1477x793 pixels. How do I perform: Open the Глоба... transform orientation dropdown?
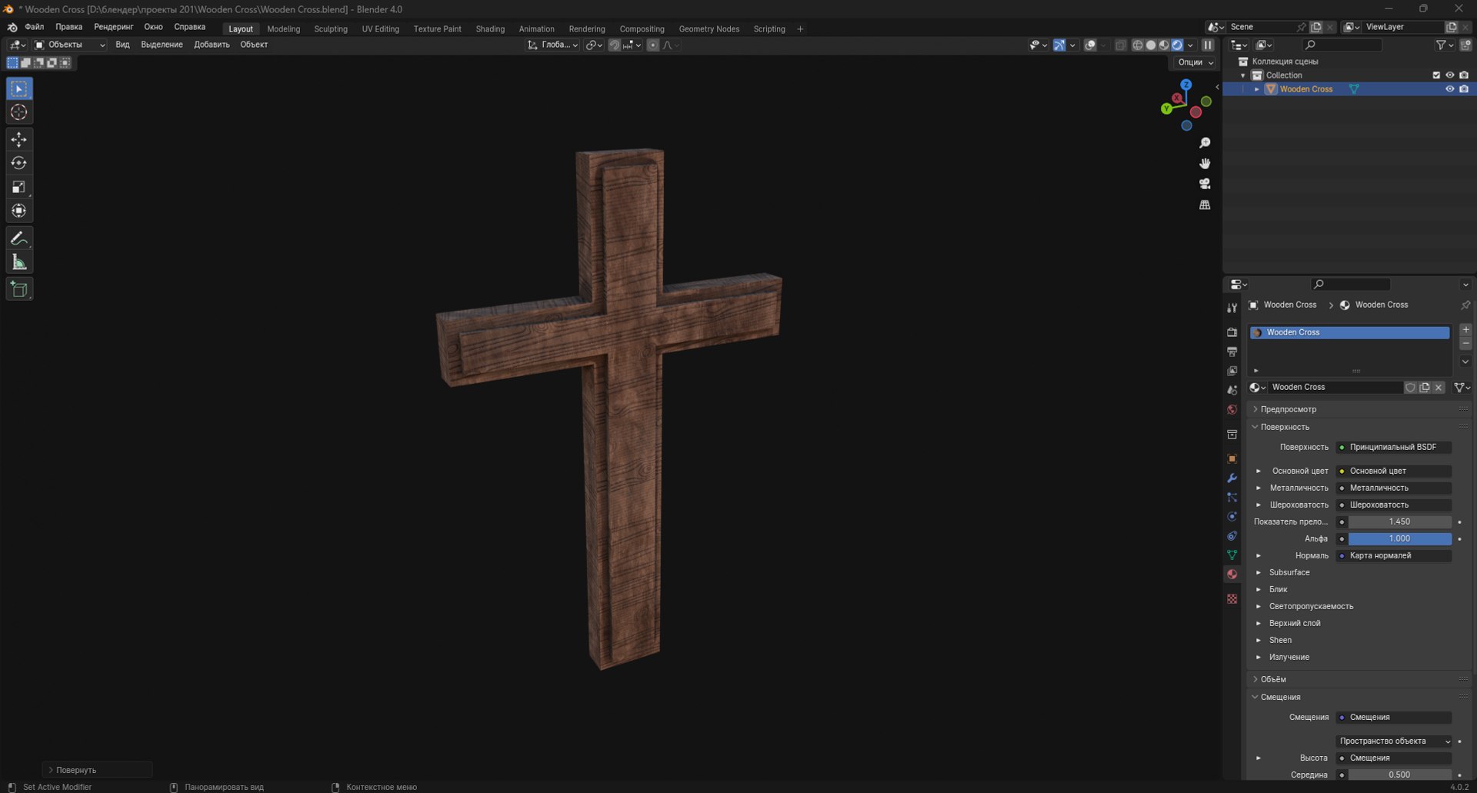[552, 45]
